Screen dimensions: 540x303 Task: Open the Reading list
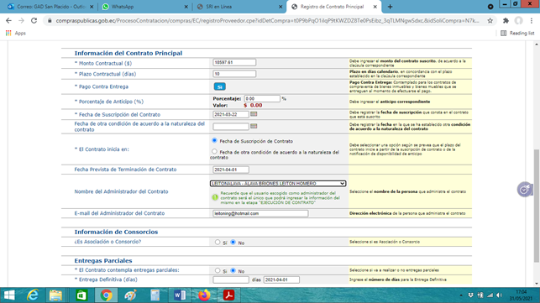point(517,33)
